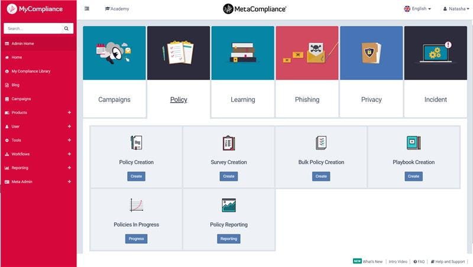Open the English language dropdown
The image size is (473, 267).
(x=417, y=9)
